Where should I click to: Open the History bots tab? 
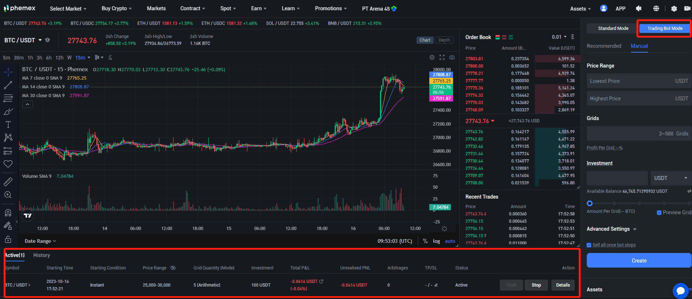[42, 255]
